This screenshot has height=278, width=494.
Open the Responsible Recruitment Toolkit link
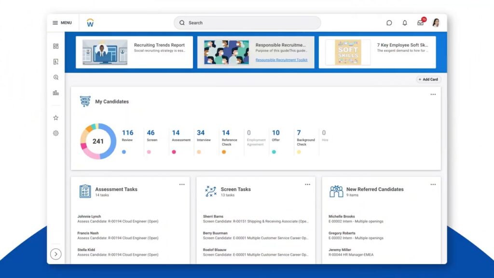pos(281,60)
